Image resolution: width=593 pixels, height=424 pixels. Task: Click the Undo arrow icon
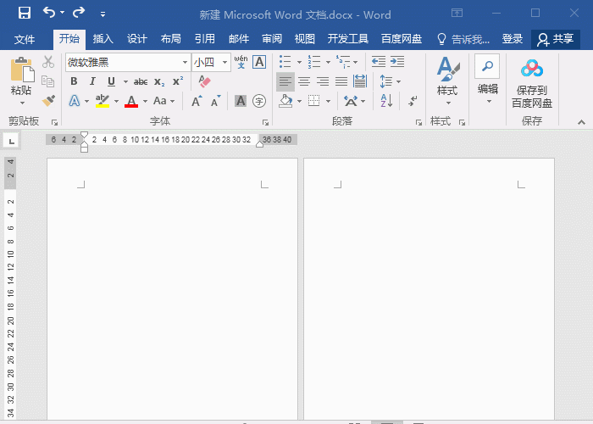click(49, 14)
